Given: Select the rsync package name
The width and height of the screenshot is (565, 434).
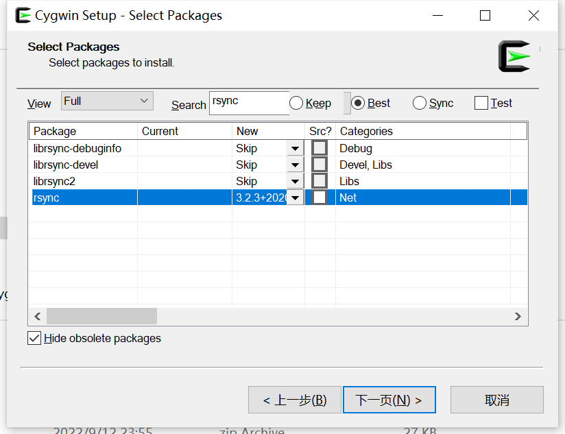Looking at the screenshot, I should (x=46, y=197).
